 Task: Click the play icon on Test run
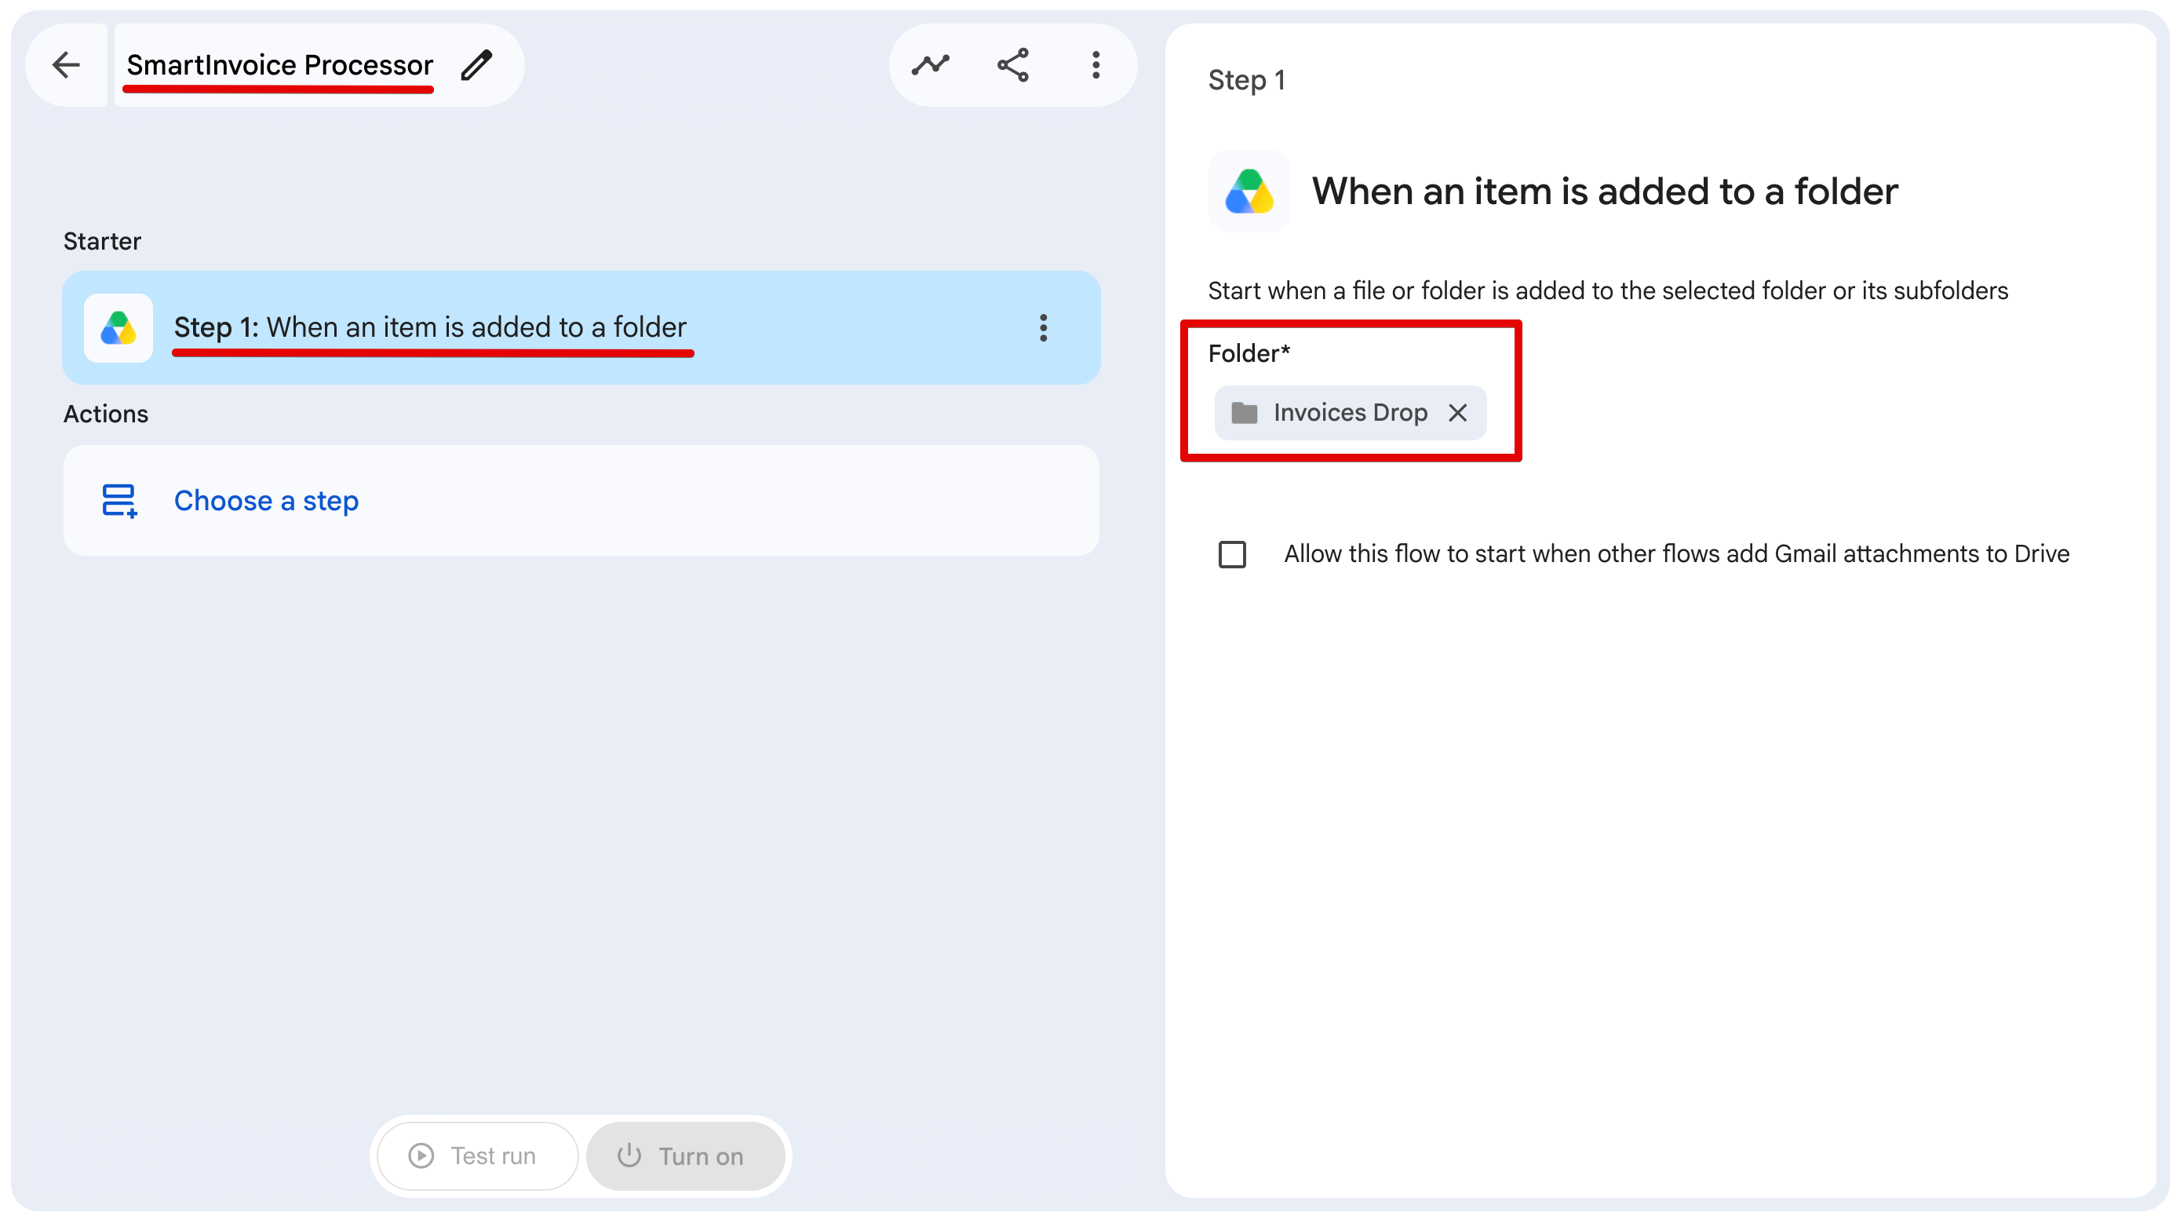(x=421, y=1155)
